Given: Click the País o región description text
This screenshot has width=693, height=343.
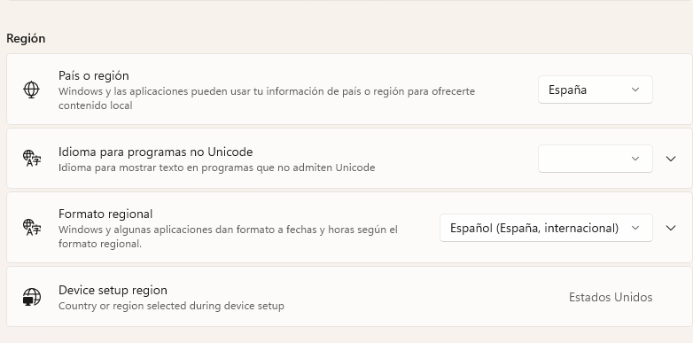Looking at the screenshot, I should 267,98.
